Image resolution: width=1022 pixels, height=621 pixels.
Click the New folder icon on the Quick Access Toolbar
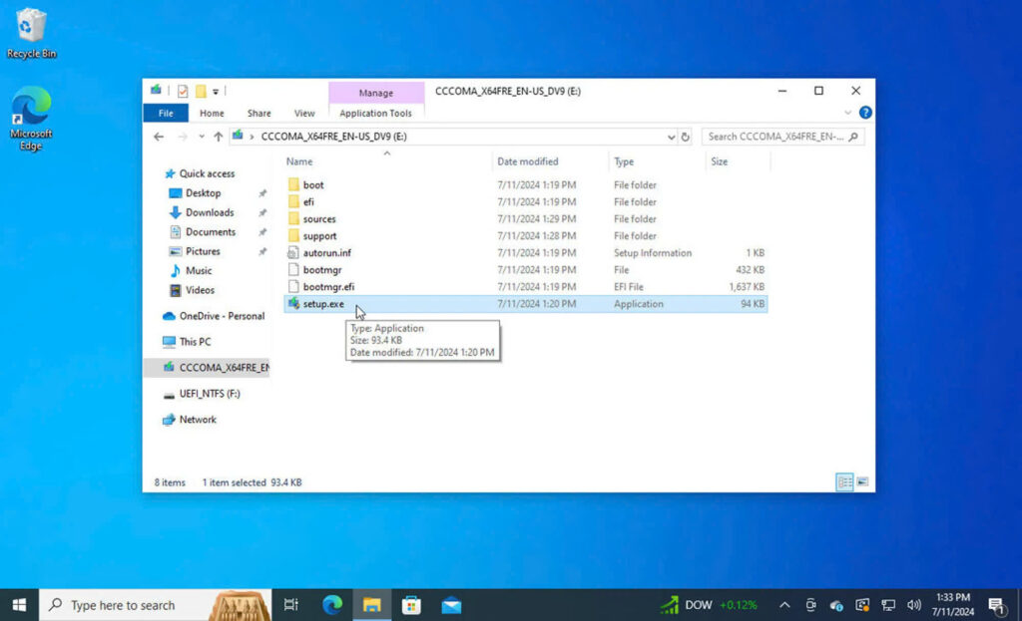point(200,91)
